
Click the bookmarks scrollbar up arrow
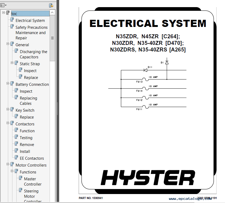click(x=52, y=13)
